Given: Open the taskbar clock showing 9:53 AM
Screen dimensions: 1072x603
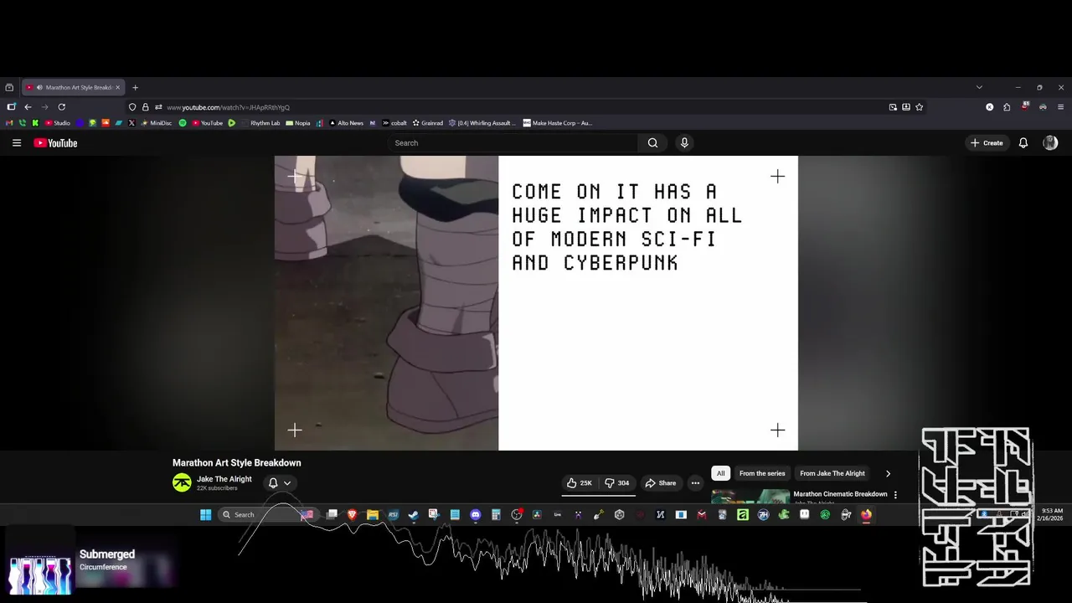Looking at the screenshot, I should click(x=1052, y=514).
